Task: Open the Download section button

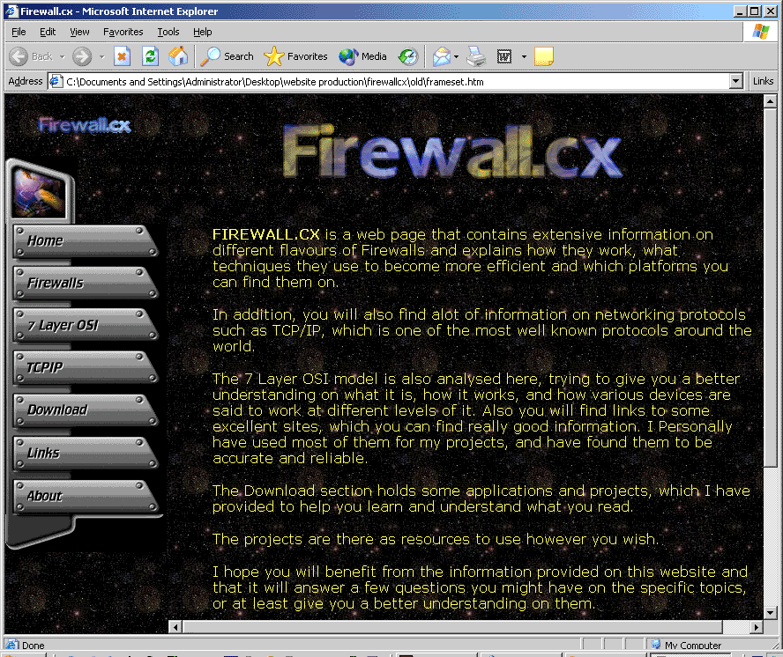Action: (x=85, y=410)
